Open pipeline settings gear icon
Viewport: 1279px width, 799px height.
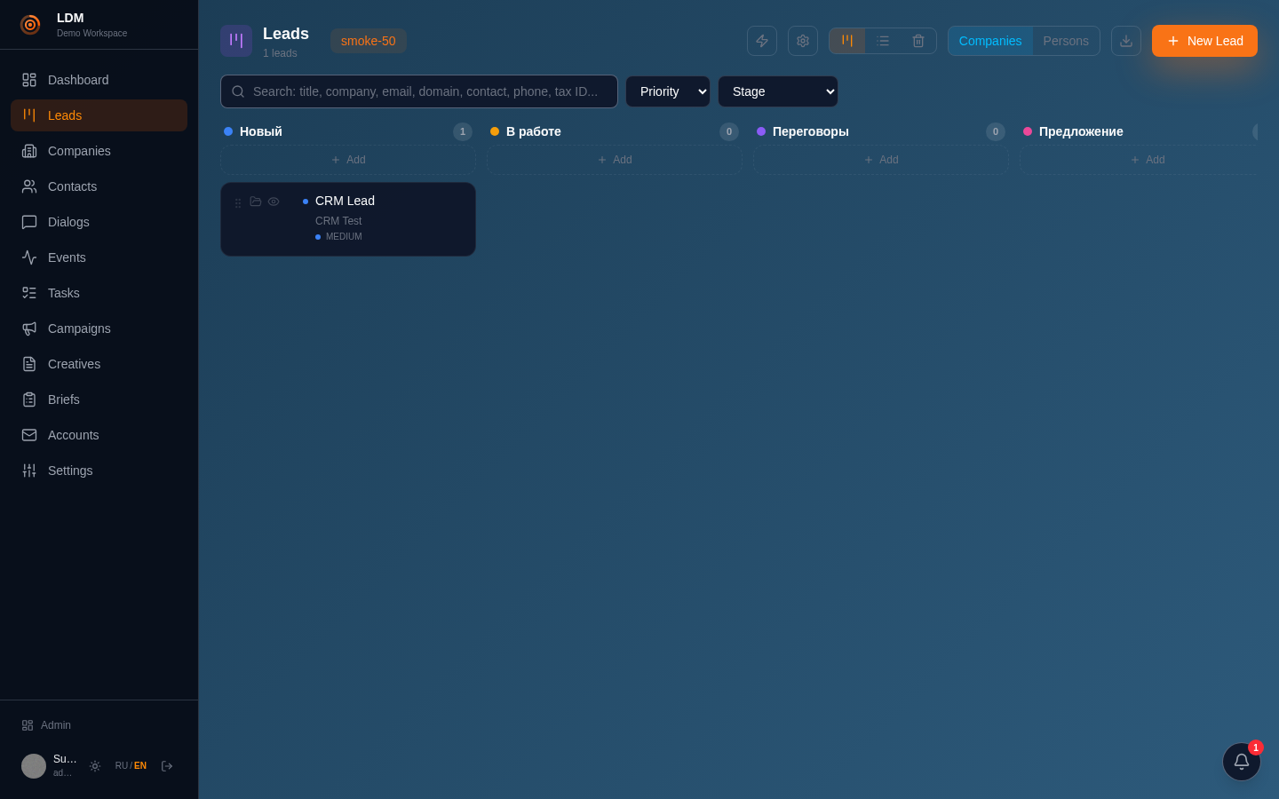tap(803, 41)
